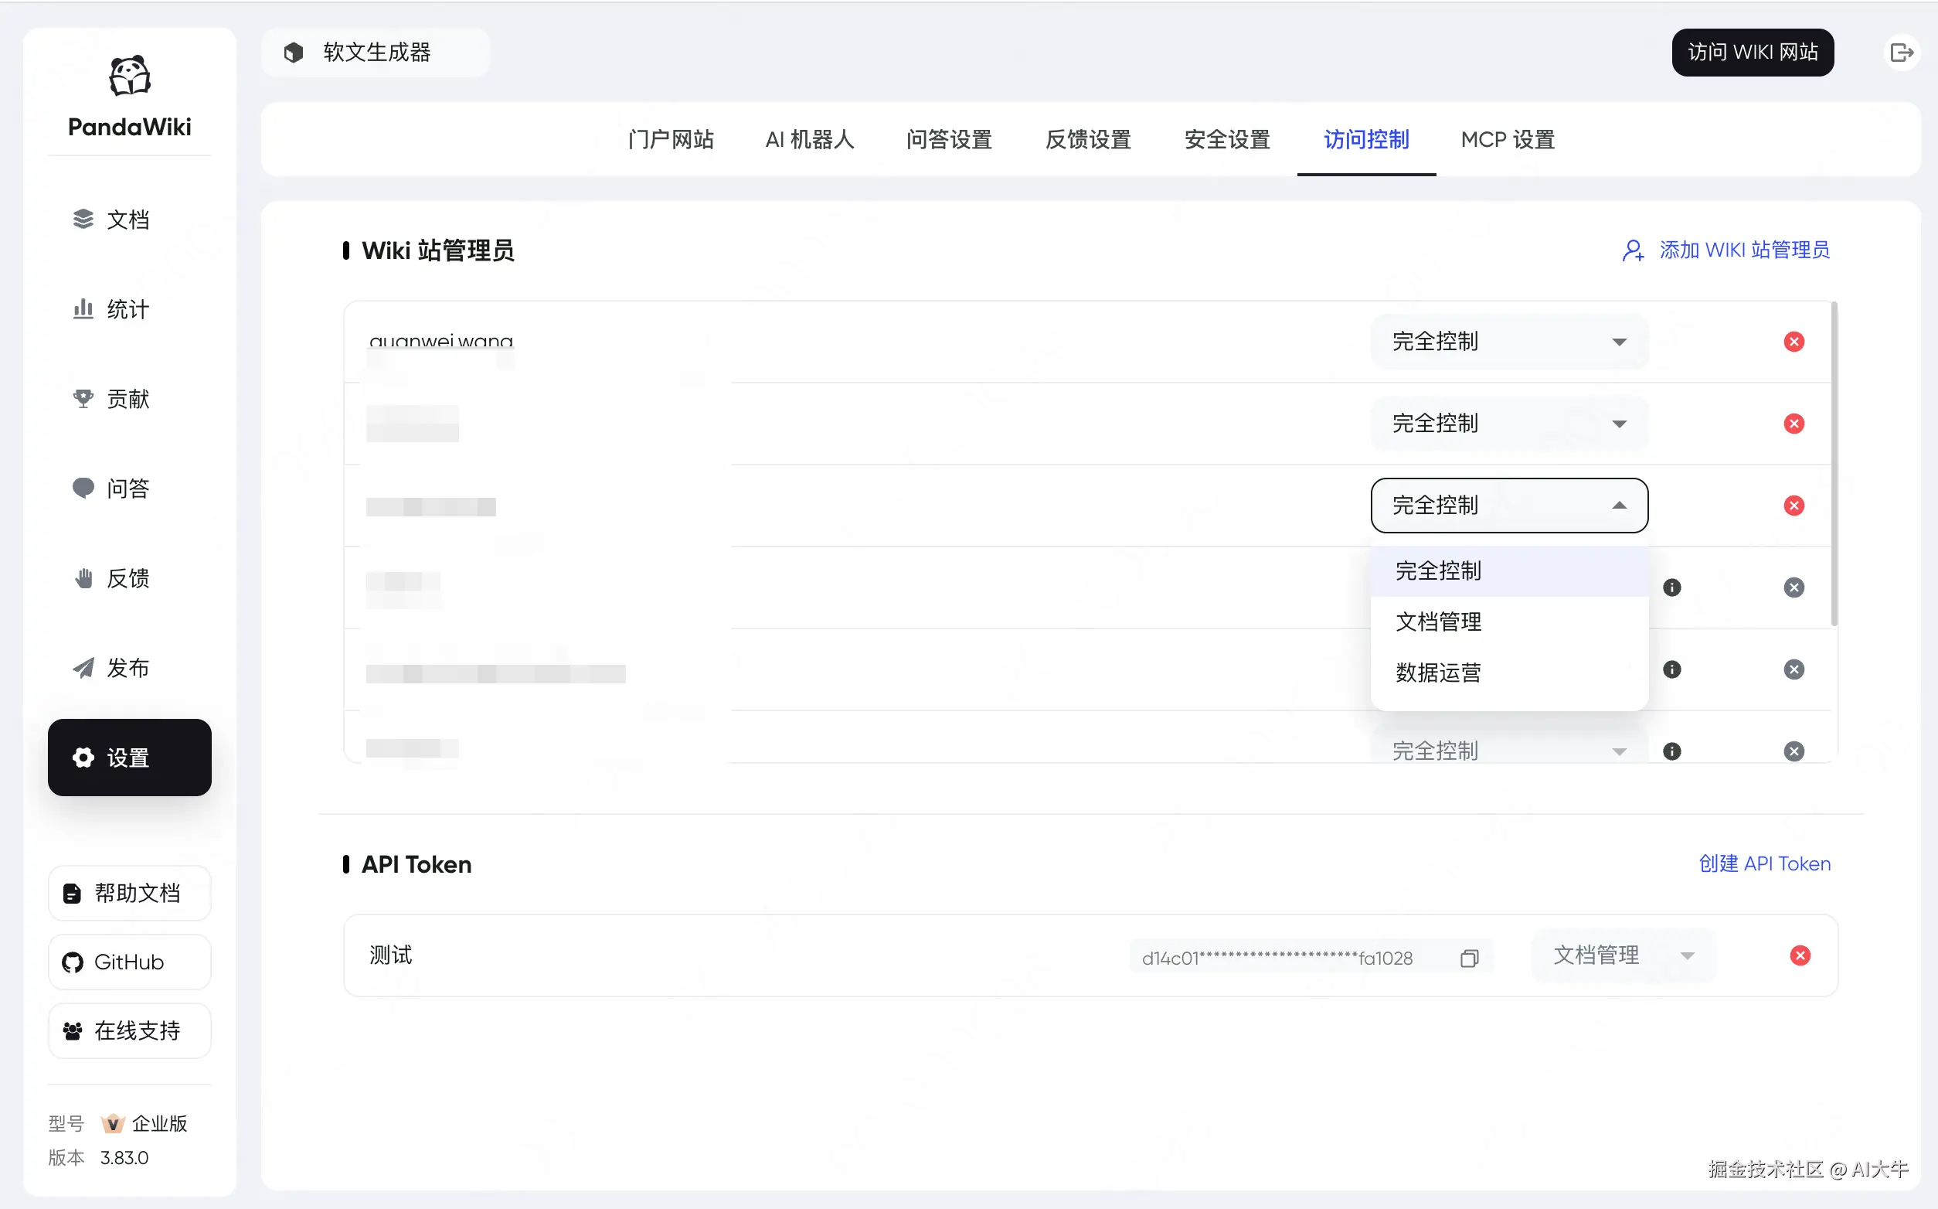
Task: Click the PandaWiki panda logo
Action: 130,77
